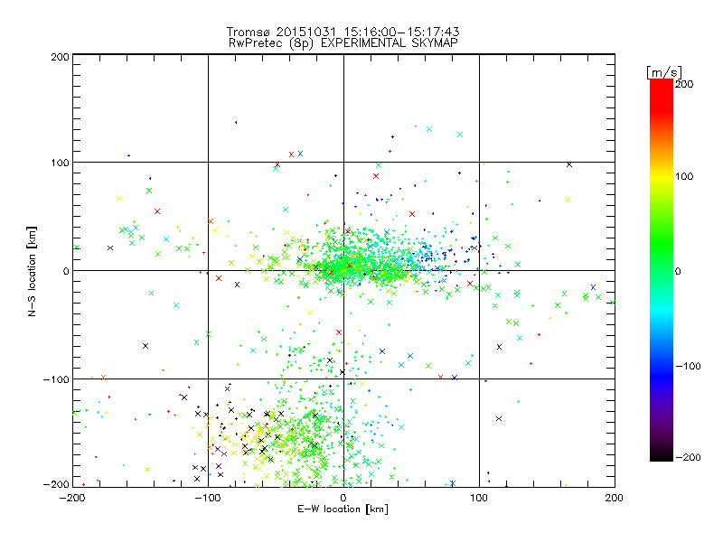Select black X marker near E-W 115, N-S -135
The image size is (723, 542).
point(499,418)
